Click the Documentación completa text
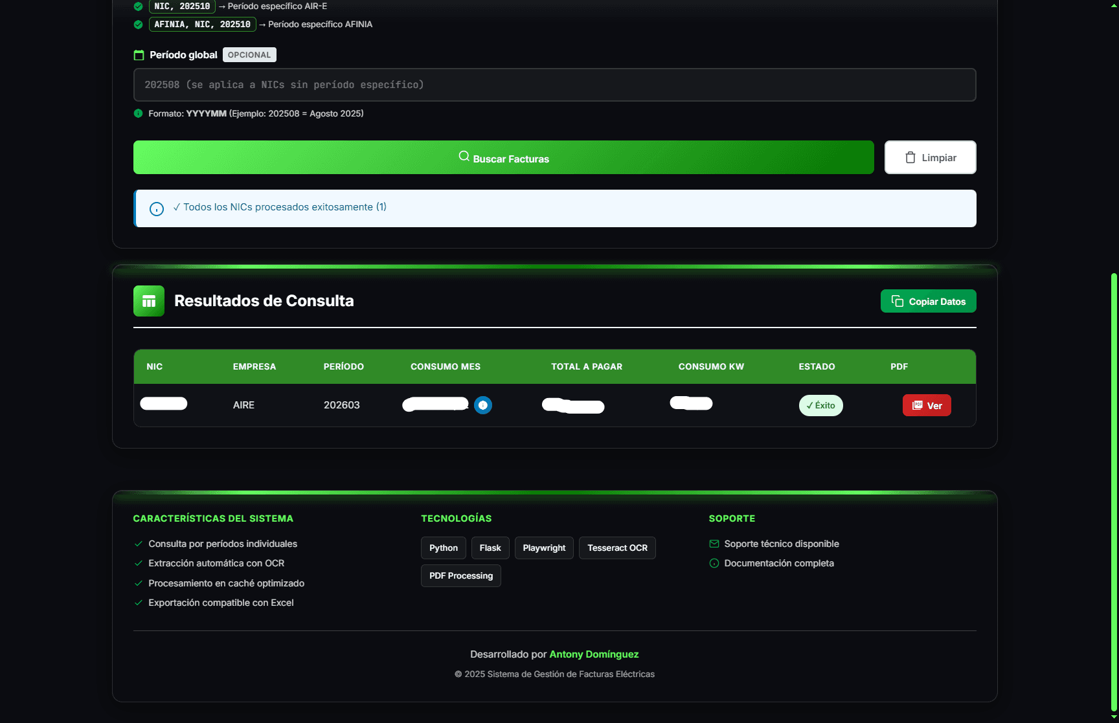The height and width of the screenshot is (723, 1119). click(779, 563)
